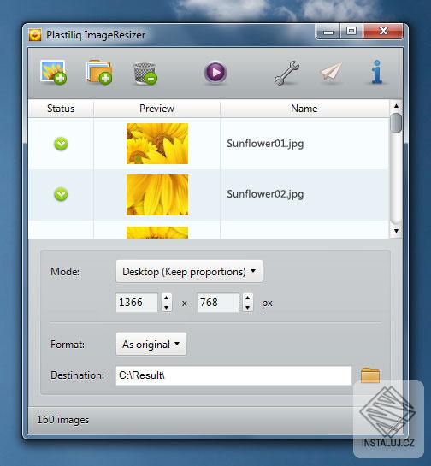
Task: Select the Sunflower02.jpg preview thumbnail
Action: [157, 195]
